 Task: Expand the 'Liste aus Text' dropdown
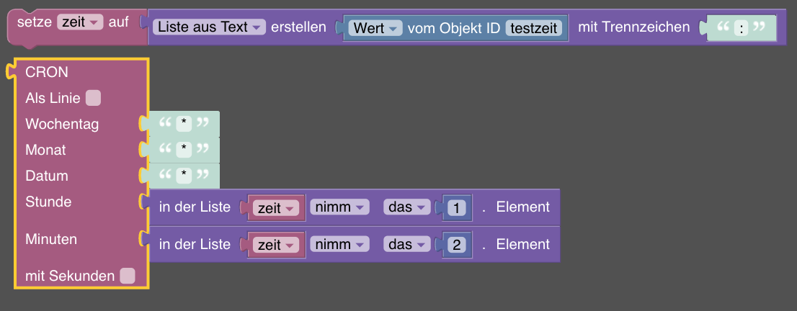pyautogui.click(x=210, y=27)
